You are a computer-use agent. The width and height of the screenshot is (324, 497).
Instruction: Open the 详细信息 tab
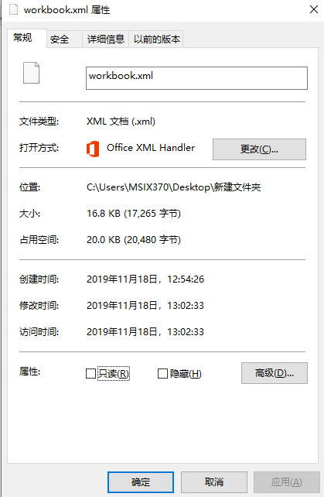coord(106,39)
